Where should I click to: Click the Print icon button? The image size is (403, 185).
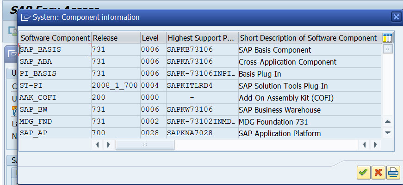pyautogui.click(x=393, y=173)
